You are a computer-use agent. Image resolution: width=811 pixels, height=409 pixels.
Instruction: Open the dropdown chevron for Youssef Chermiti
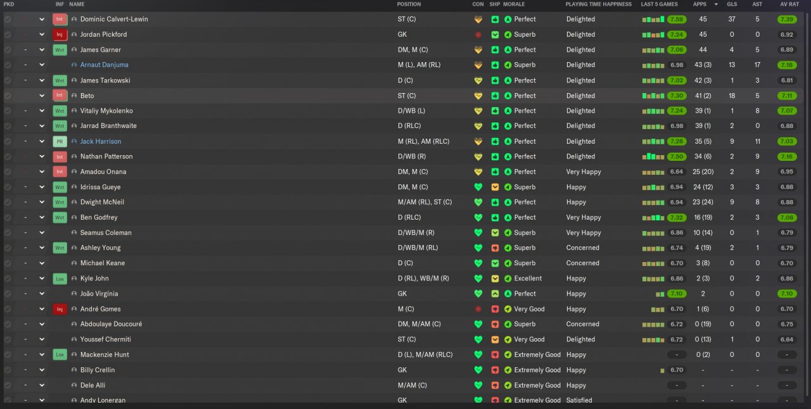click(x=42, y=339)
